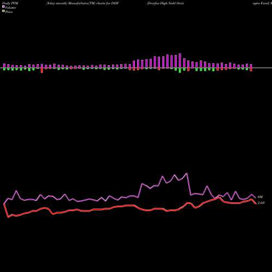Select the 'Volume' legend label

tap(10, 8)
